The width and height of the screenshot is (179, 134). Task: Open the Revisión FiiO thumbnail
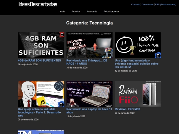coord(138,94)
